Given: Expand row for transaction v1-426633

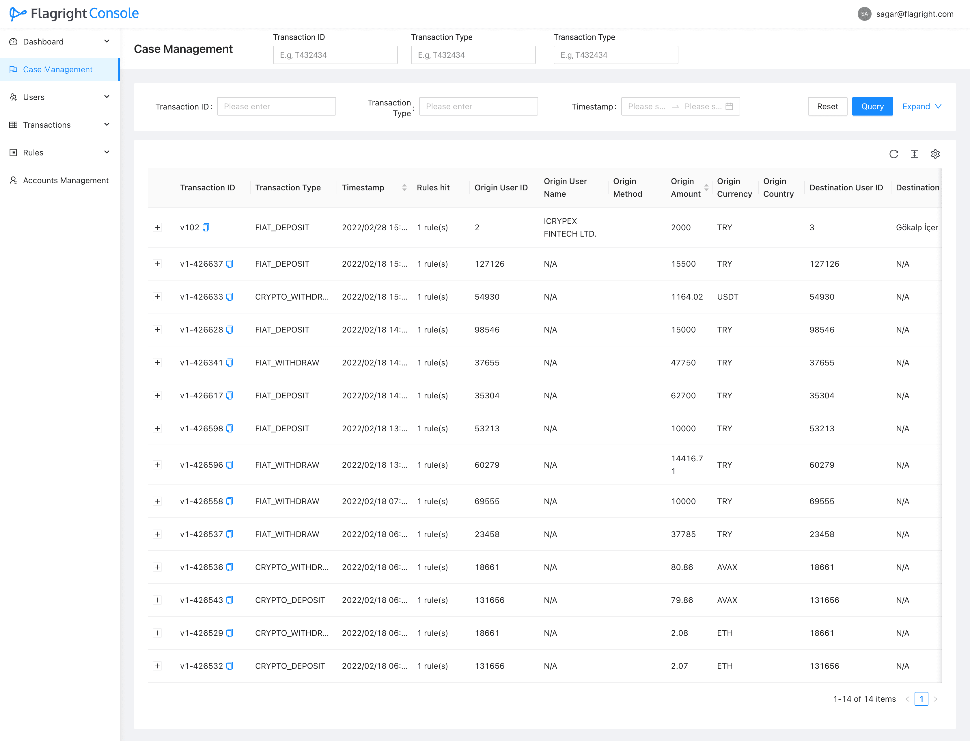Looking at the screenshot, I should coord(157,297).
